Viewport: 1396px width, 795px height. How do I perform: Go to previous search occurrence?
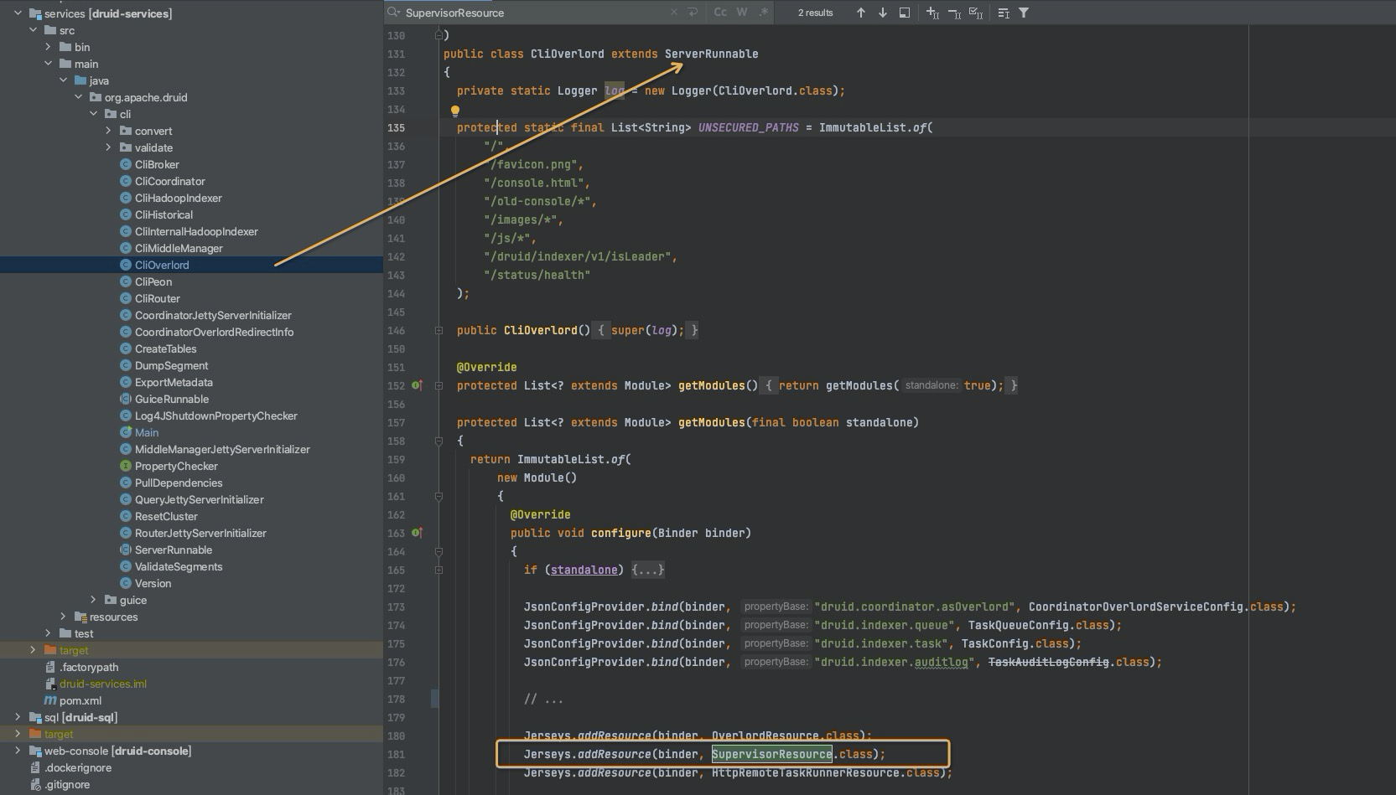coord(861,13)
